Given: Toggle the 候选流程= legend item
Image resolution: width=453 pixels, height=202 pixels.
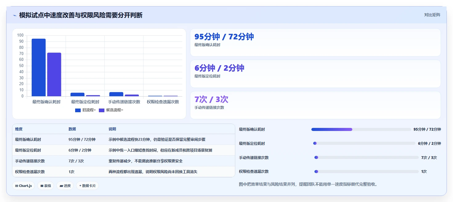Looking at the screenshot, I should click(111, 110).
